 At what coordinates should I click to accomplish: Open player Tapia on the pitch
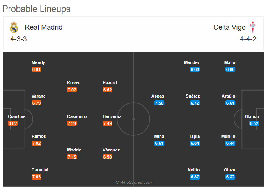click(194, 136)
